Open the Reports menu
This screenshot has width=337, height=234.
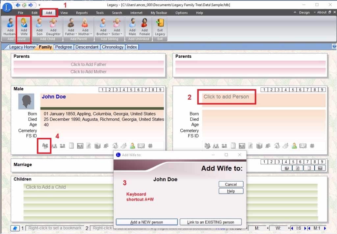coord(82,13)
